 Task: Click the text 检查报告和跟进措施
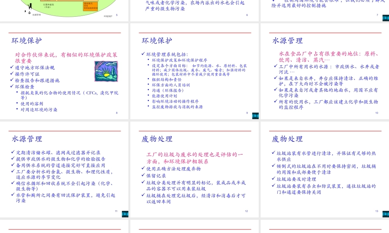tap(37, 80)
